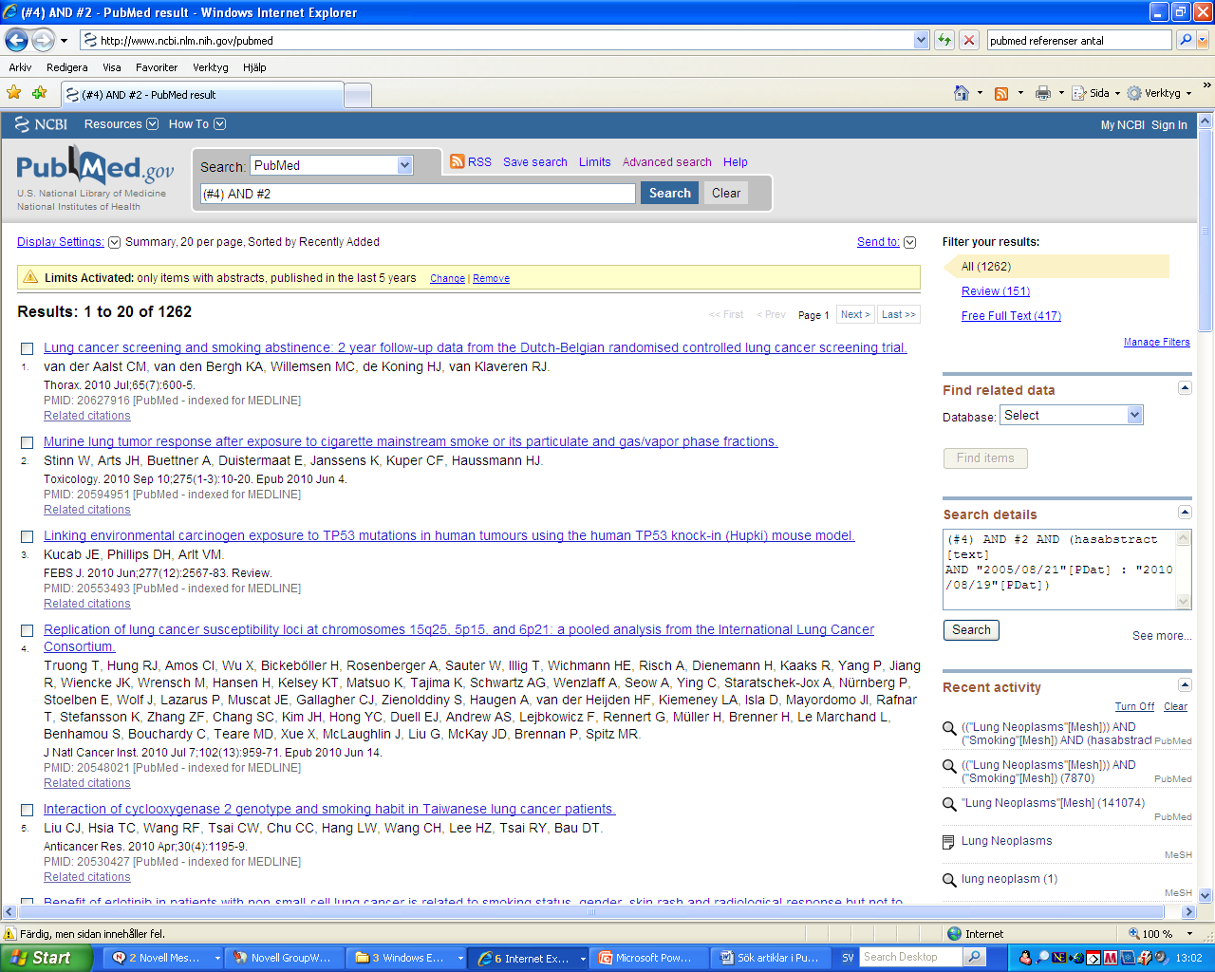Image resolution: width=1215 pixels, height=972 pixels.
Task: Click the Search button under Search details
Action: point(971,630)
